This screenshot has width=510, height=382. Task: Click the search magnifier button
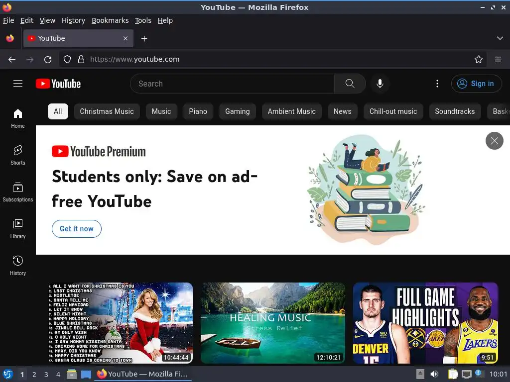[x=350, y=84]
